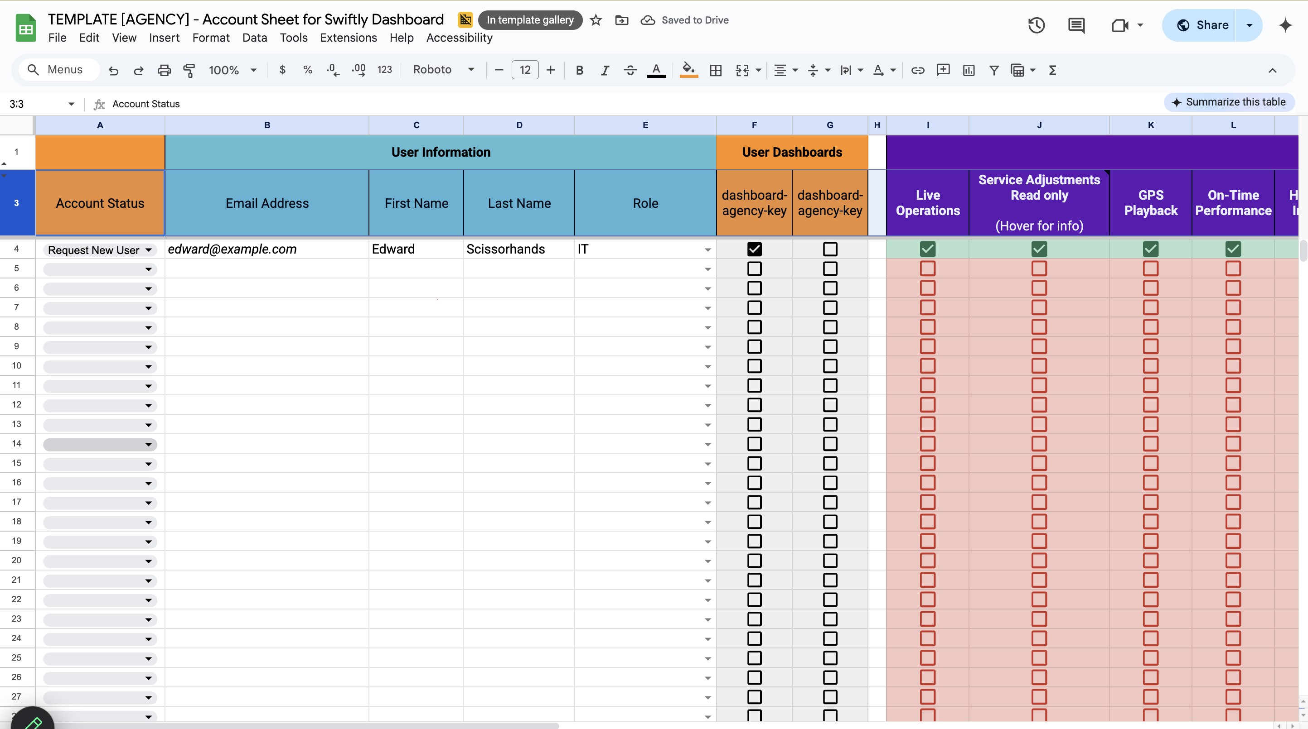Open the Data menu

pyautogui.click(x=254, y=38)
